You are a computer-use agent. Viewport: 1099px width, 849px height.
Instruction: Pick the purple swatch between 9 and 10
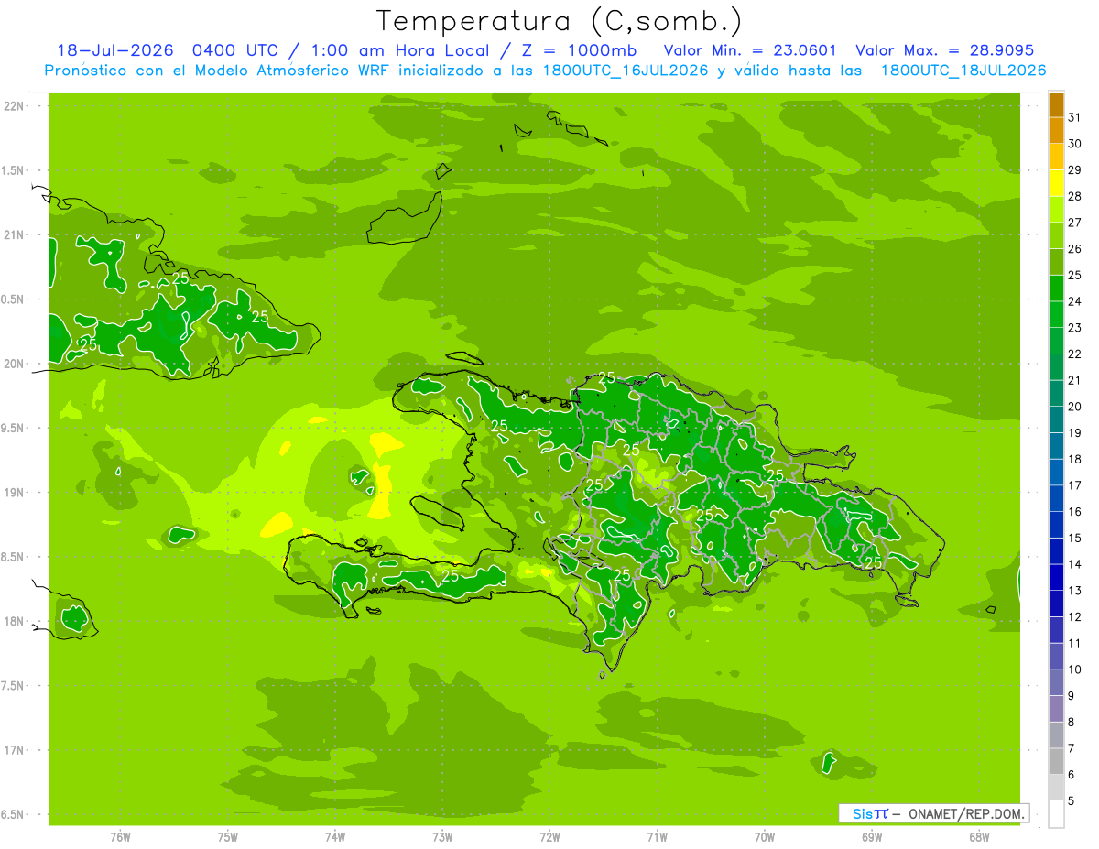point(1056,682)
